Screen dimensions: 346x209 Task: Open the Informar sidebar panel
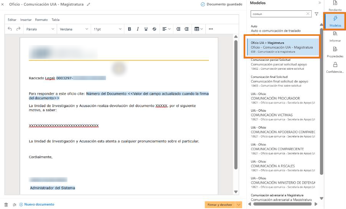(x=335, y=36)
